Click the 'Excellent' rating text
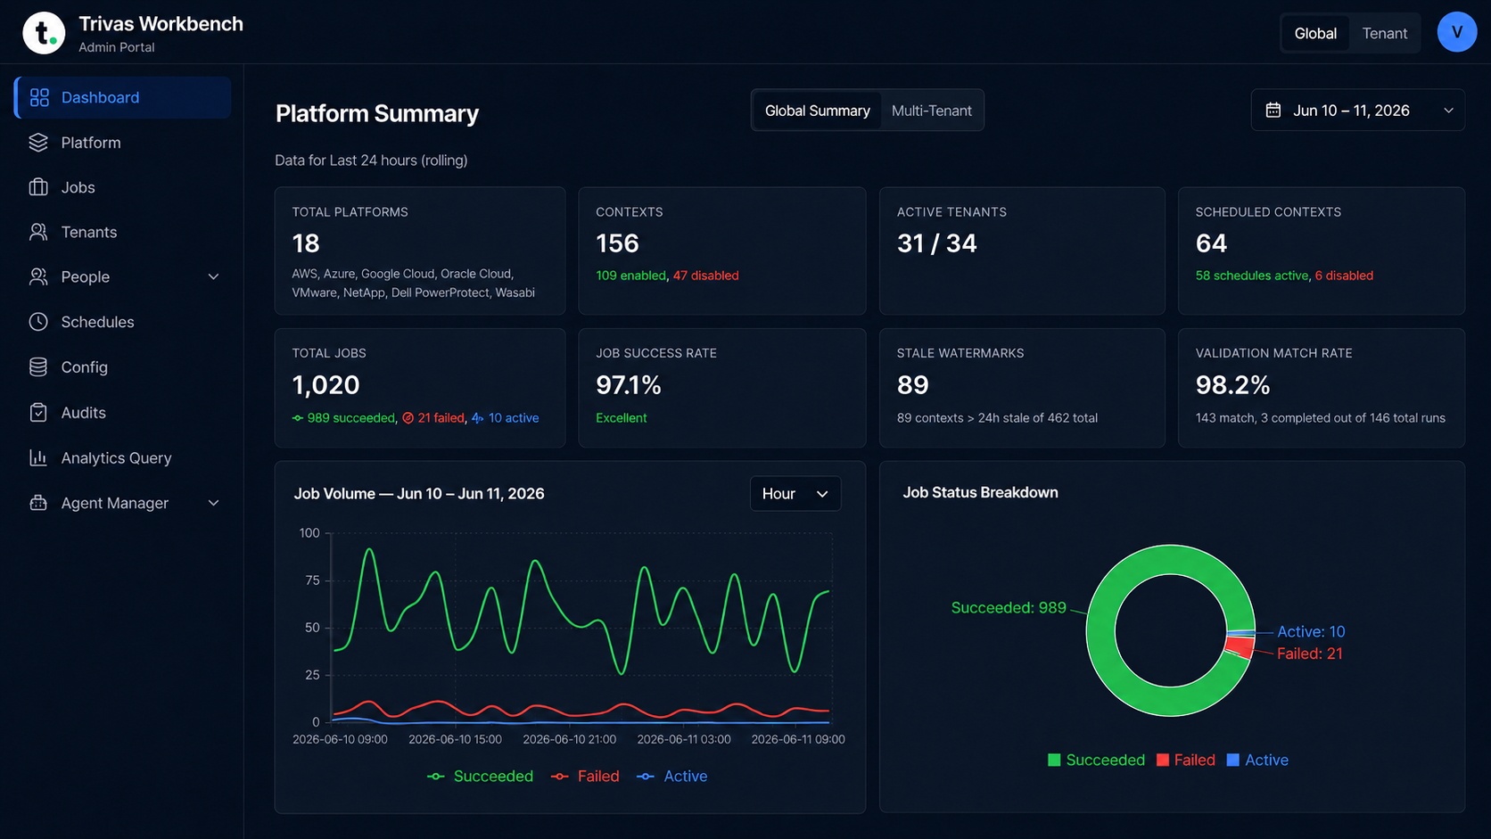This screenshot has height=839, width=1491. tap(621, 418)
